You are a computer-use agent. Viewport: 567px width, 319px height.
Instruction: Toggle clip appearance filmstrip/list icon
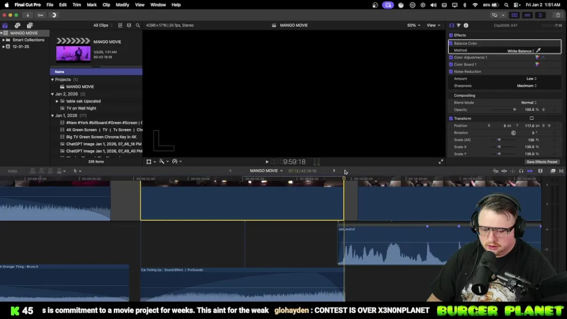tap(120, 25)
